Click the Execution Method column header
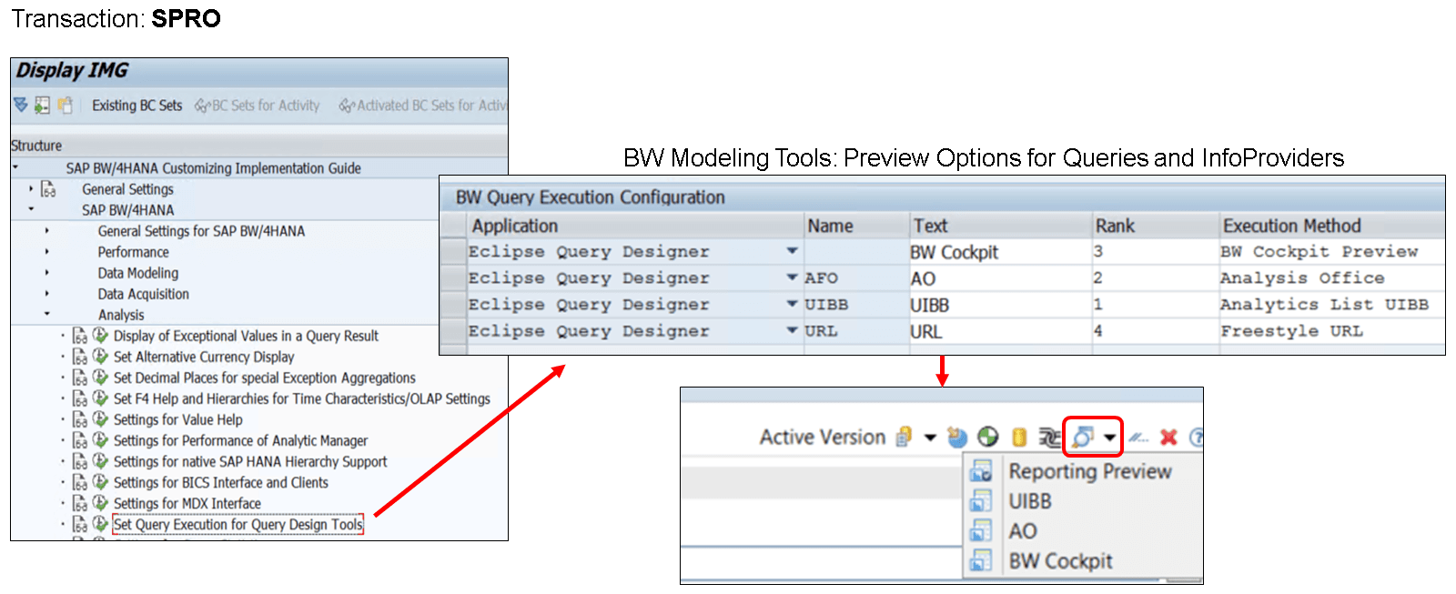 [1332, 226]
